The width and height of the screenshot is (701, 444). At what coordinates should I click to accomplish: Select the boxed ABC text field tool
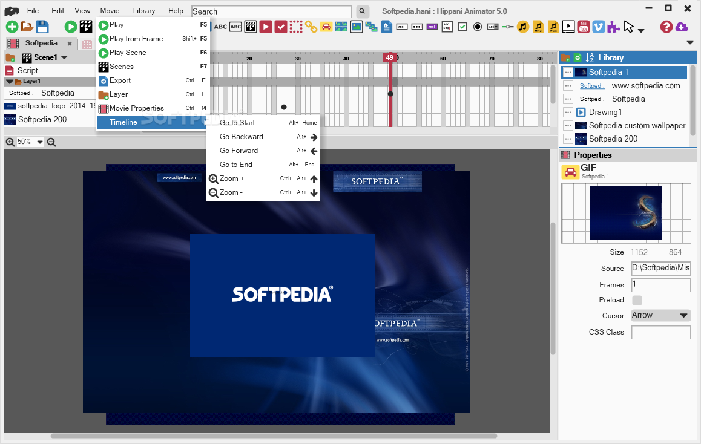[x=235, y=27]
